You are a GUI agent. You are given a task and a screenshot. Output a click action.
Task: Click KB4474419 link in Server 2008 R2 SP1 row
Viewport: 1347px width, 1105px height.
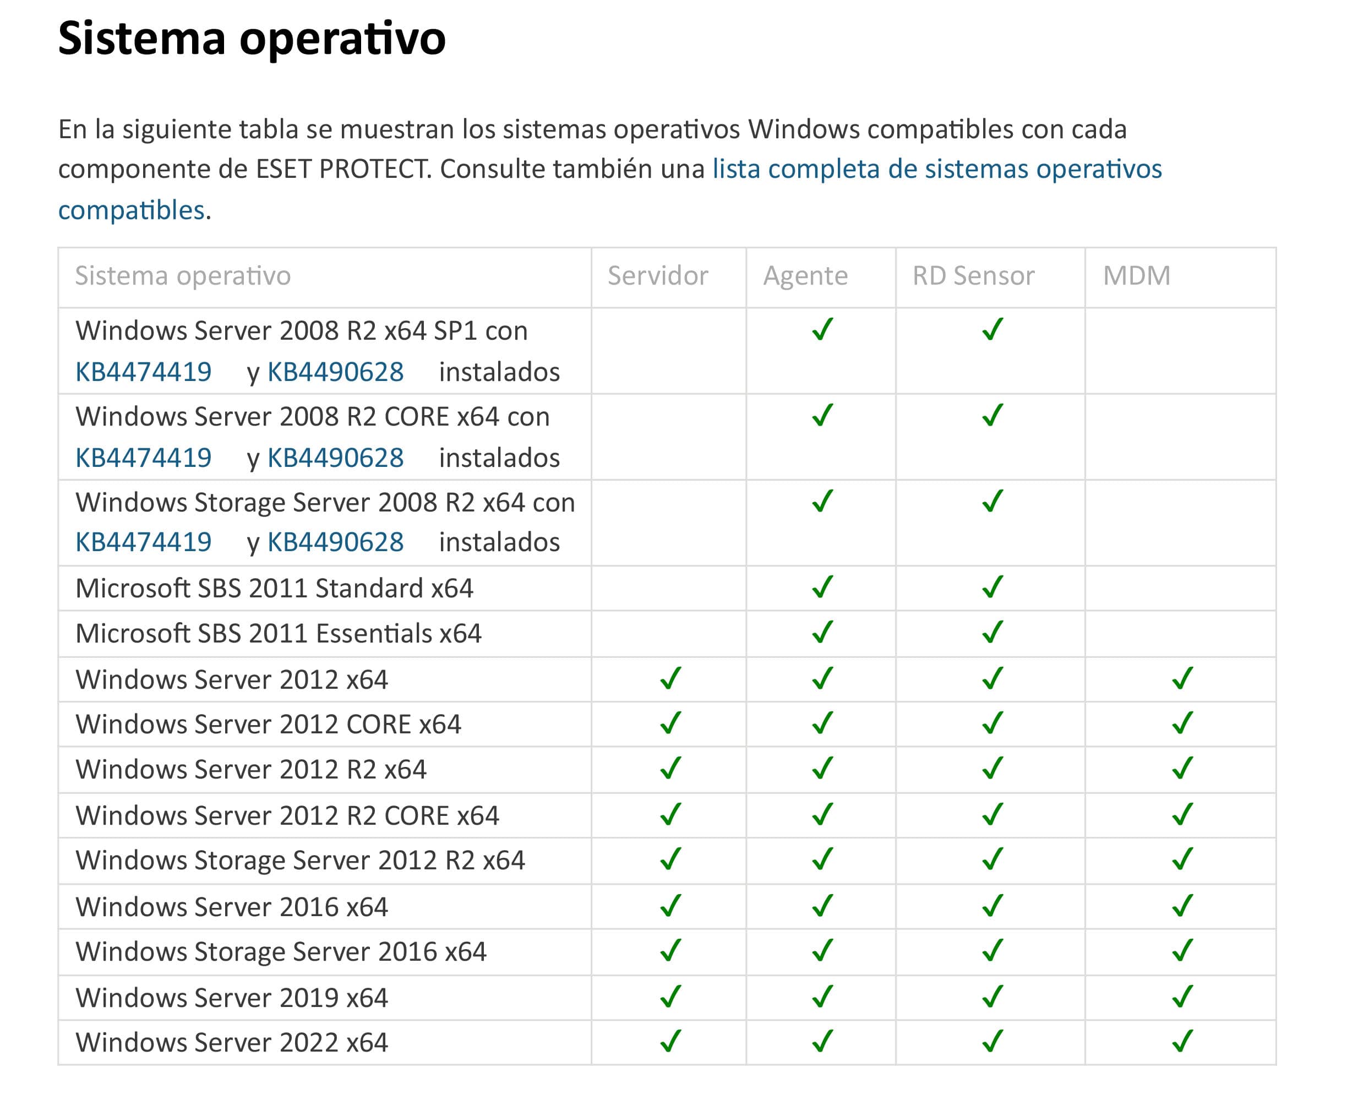(x=143, y=372)
